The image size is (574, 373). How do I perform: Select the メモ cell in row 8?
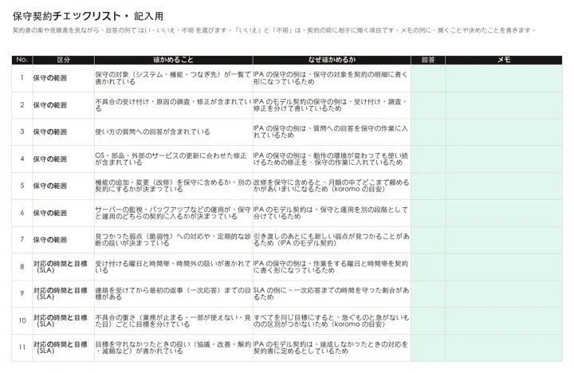[x=504, y=267]
